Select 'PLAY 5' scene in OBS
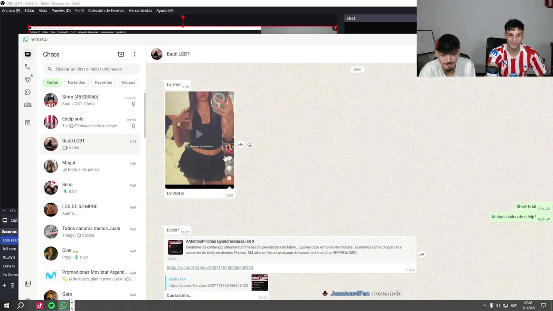This screenshot has width=553, height=311. (x=10, y=257)
